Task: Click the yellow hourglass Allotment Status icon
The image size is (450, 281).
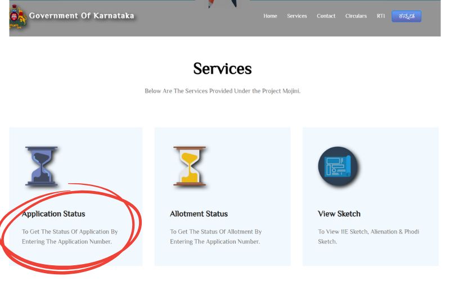Action: (190, 166)
